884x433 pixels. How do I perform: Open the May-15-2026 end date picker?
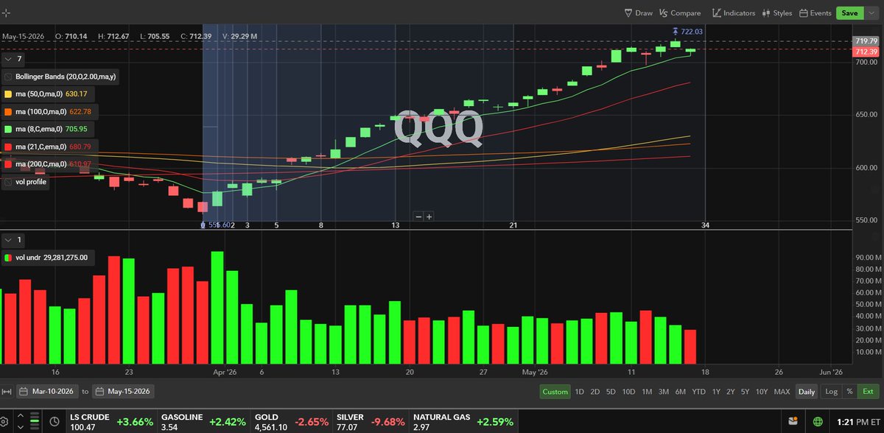122,392
